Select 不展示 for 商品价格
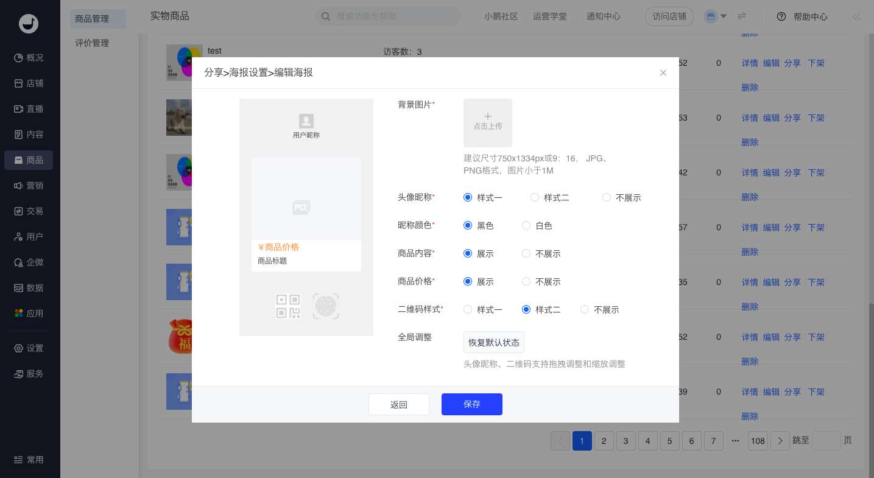 click(526, 282)
